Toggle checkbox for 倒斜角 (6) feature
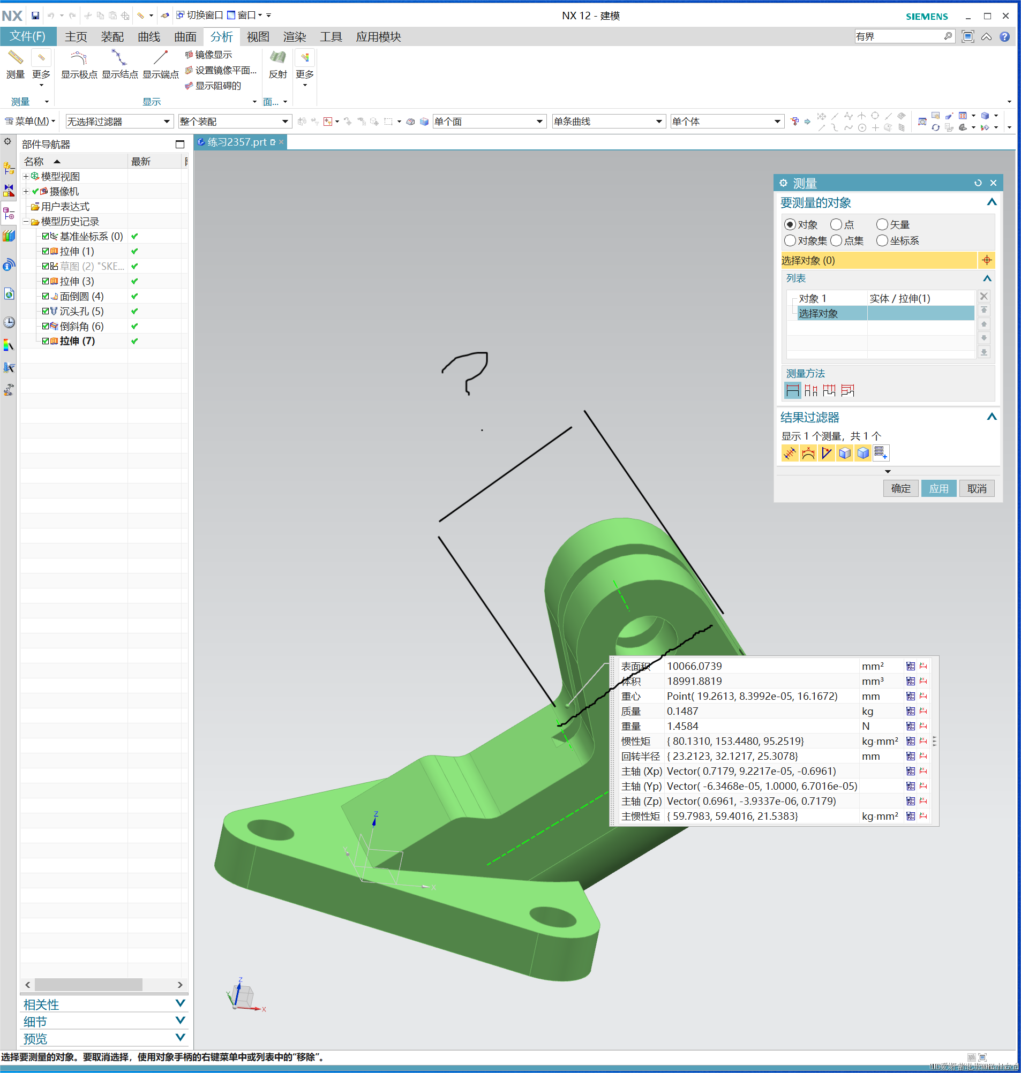Screen dimensions: 1021x1073 pyautogui.click(x=46, y=326)
